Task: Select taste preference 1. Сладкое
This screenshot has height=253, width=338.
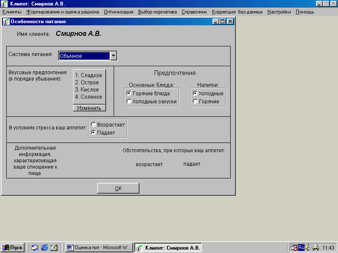Action: (x=89, y=75)
